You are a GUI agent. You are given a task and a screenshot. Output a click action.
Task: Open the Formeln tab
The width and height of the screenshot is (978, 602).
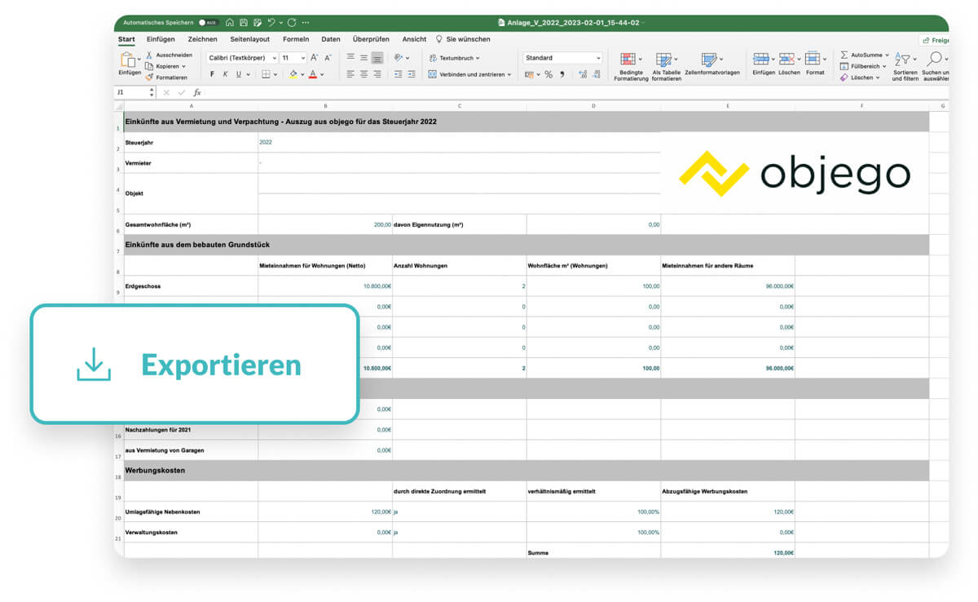296,39
